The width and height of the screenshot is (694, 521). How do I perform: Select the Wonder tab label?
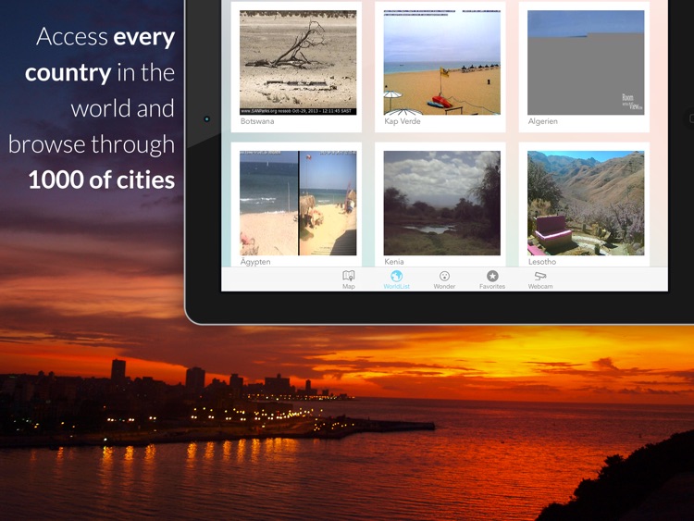(x=444, y=286)
